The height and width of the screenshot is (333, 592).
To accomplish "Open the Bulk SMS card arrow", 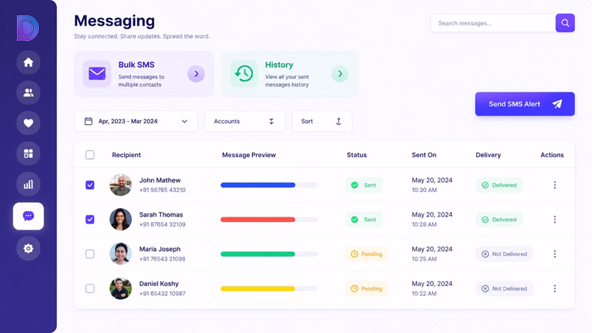I will tap(196, 74).
